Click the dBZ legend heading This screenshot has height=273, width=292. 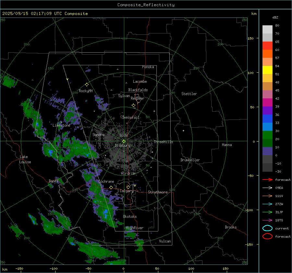(x=275, y=17)
